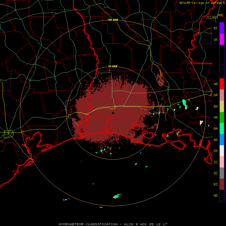
Task: Click the RA legend label
Action: (215, 129)
